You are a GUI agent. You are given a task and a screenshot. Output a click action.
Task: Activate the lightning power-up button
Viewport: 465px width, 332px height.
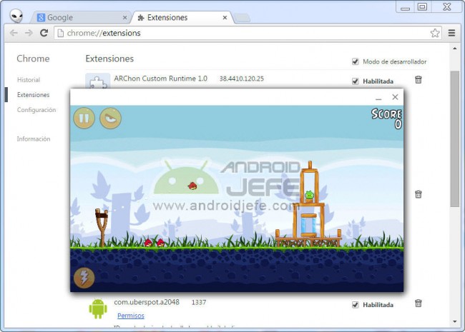click(x=84, y=278)
